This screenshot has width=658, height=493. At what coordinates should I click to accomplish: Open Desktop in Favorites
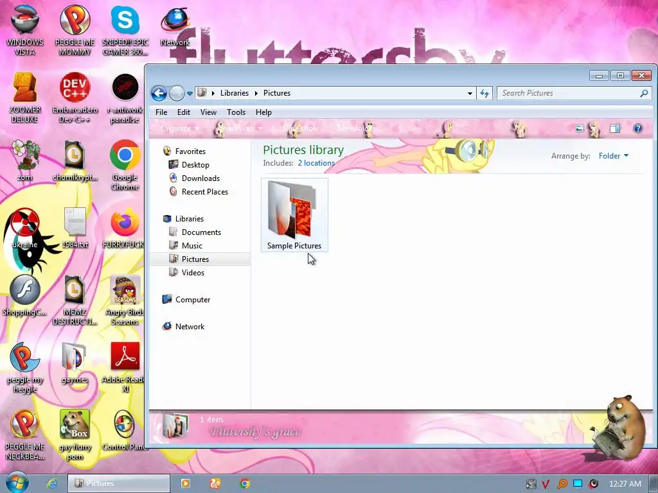[x=195, y=165]
